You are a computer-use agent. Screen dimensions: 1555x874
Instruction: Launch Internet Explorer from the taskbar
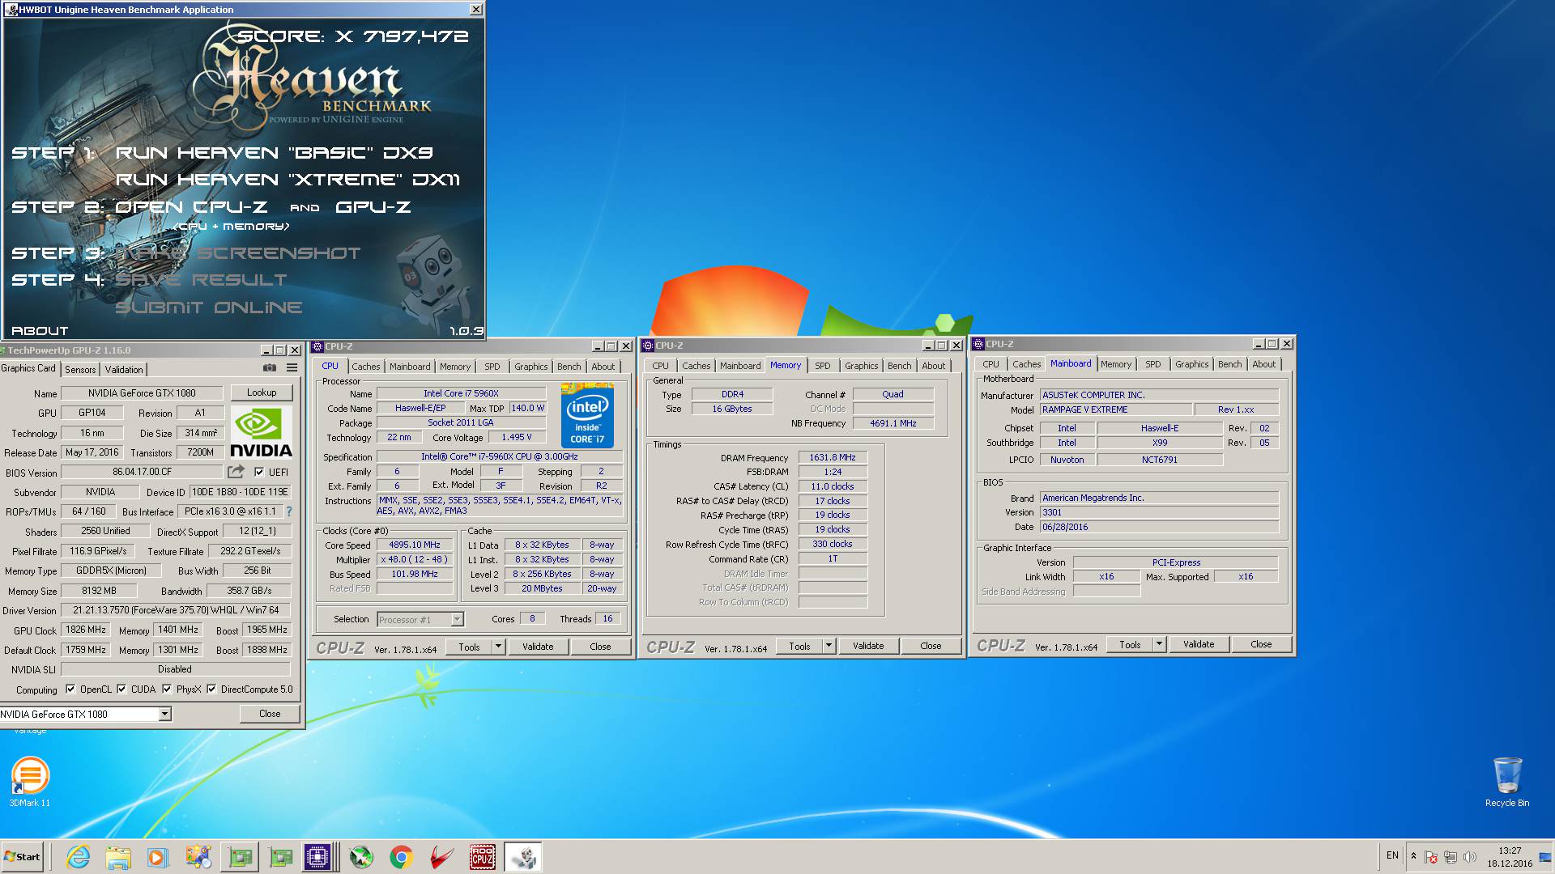pyautogui.click(x=78, y=857)
